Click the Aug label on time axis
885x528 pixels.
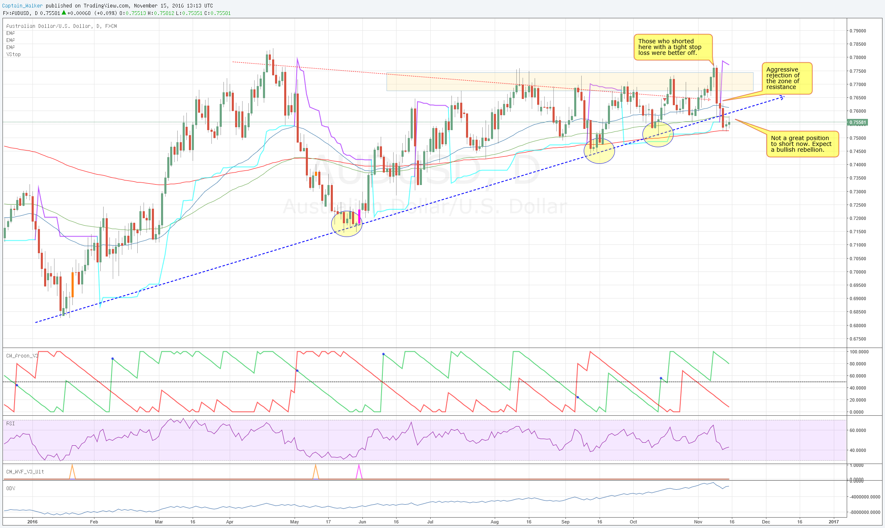coord(495,522)
